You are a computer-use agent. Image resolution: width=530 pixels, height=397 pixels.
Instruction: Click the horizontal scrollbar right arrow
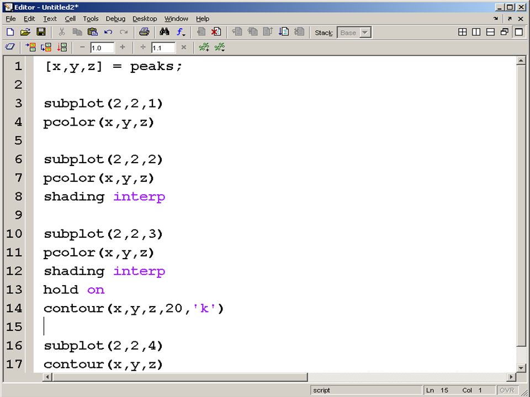pyautogui.click(x=511, y=377)
